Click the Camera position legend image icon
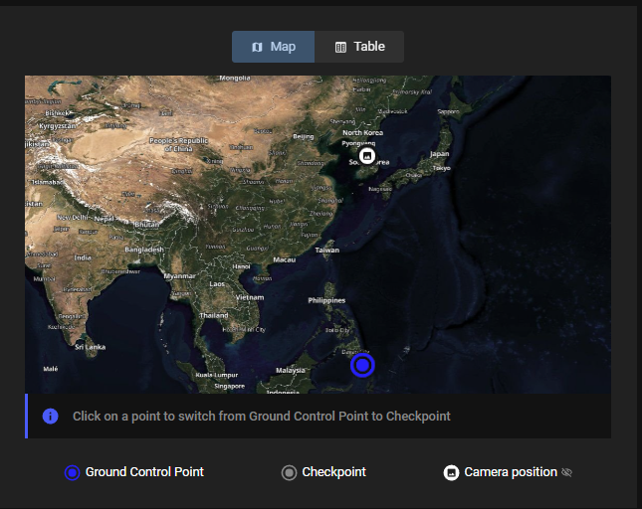Viewport: 642px width, 509px height. [x=451, y=472]
